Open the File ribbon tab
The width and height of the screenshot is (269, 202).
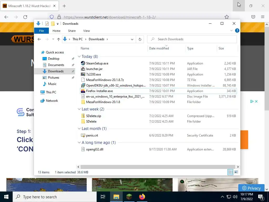[42, 31]
